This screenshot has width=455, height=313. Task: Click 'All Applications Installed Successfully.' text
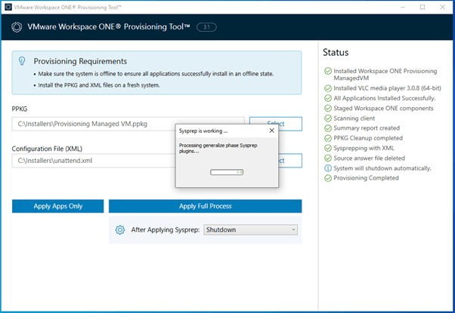pyautogui.click(x=384, y=98)
